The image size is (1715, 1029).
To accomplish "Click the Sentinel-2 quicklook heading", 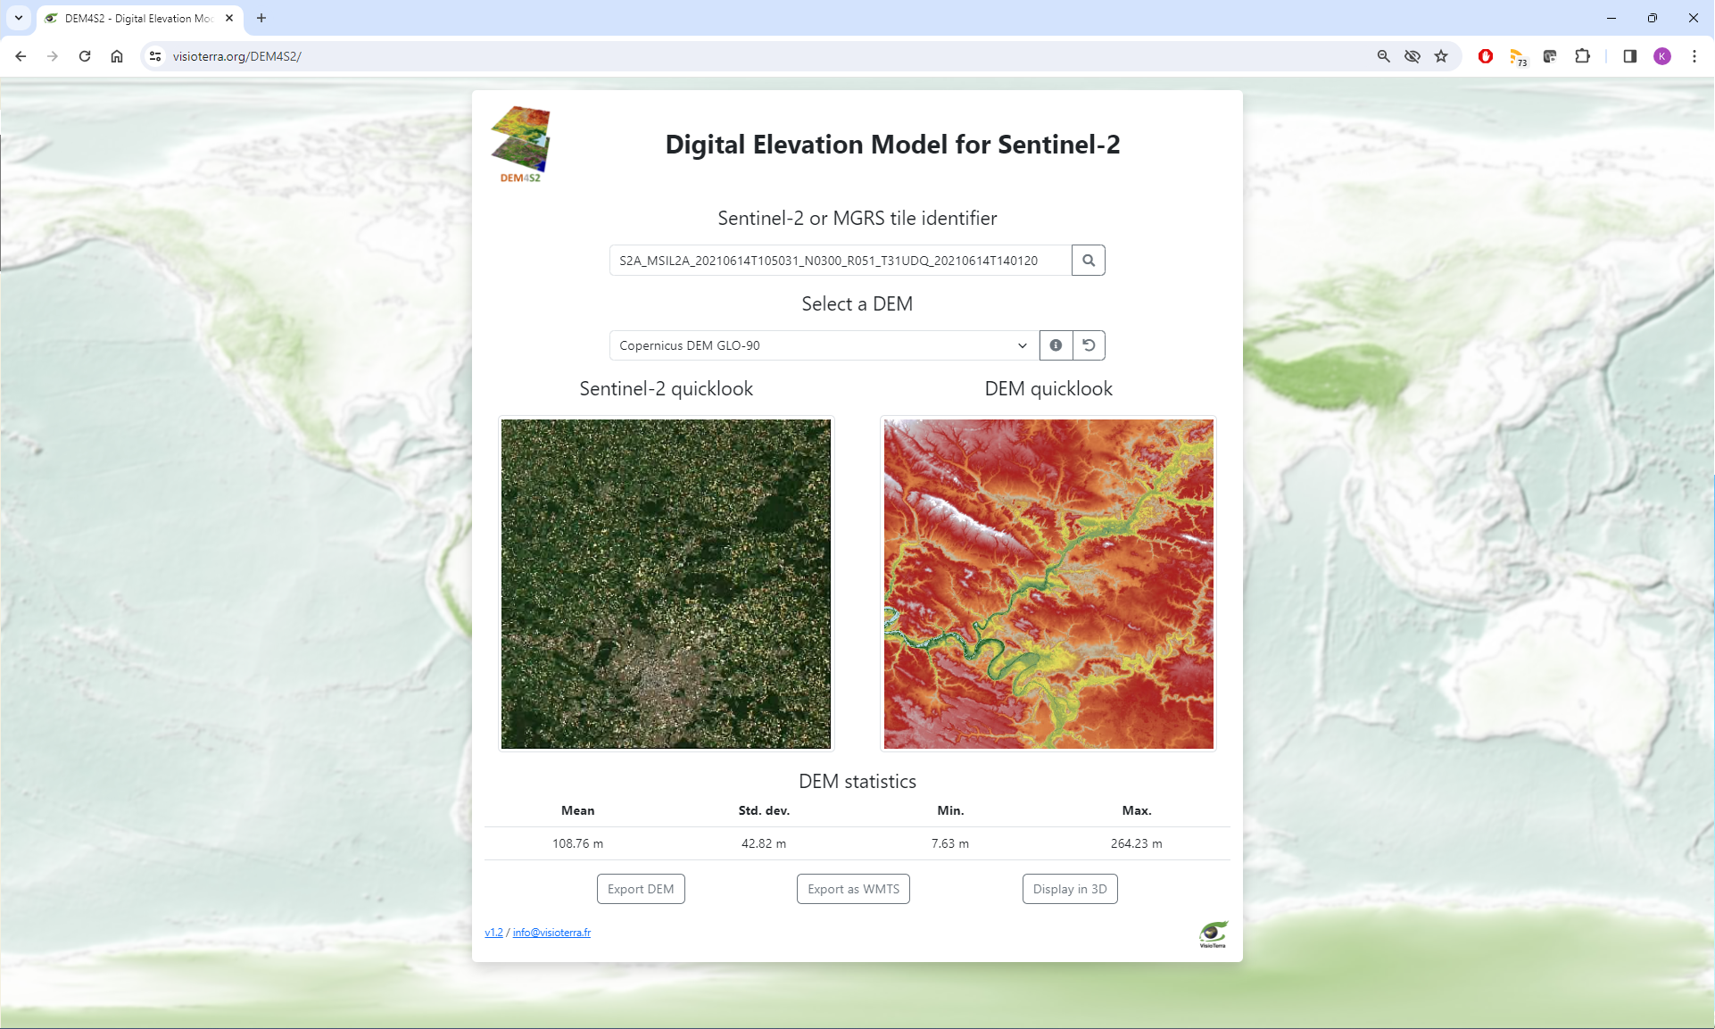I will [x=666, y=388].
